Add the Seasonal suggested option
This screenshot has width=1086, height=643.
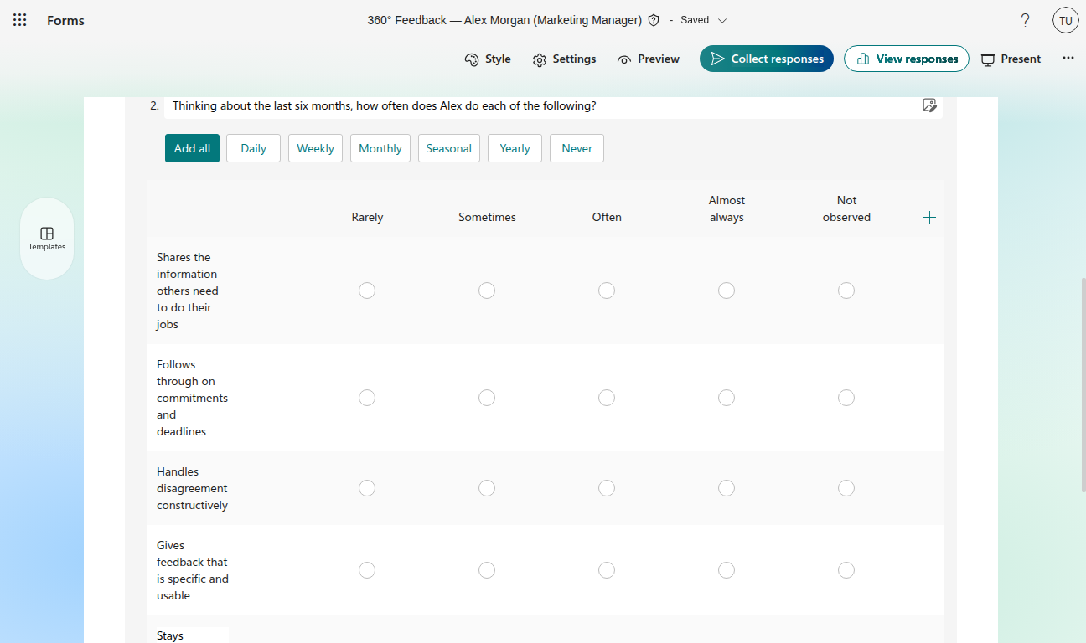(x=449, y=148)
